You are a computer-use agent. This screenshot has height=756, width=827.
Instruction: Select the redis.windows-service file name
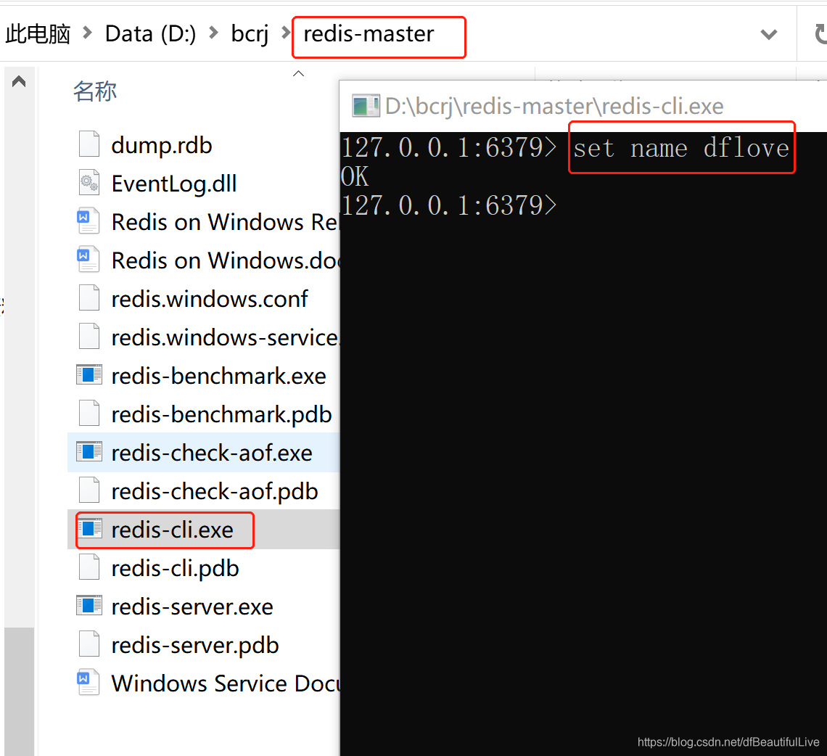(x=225, y=337)
